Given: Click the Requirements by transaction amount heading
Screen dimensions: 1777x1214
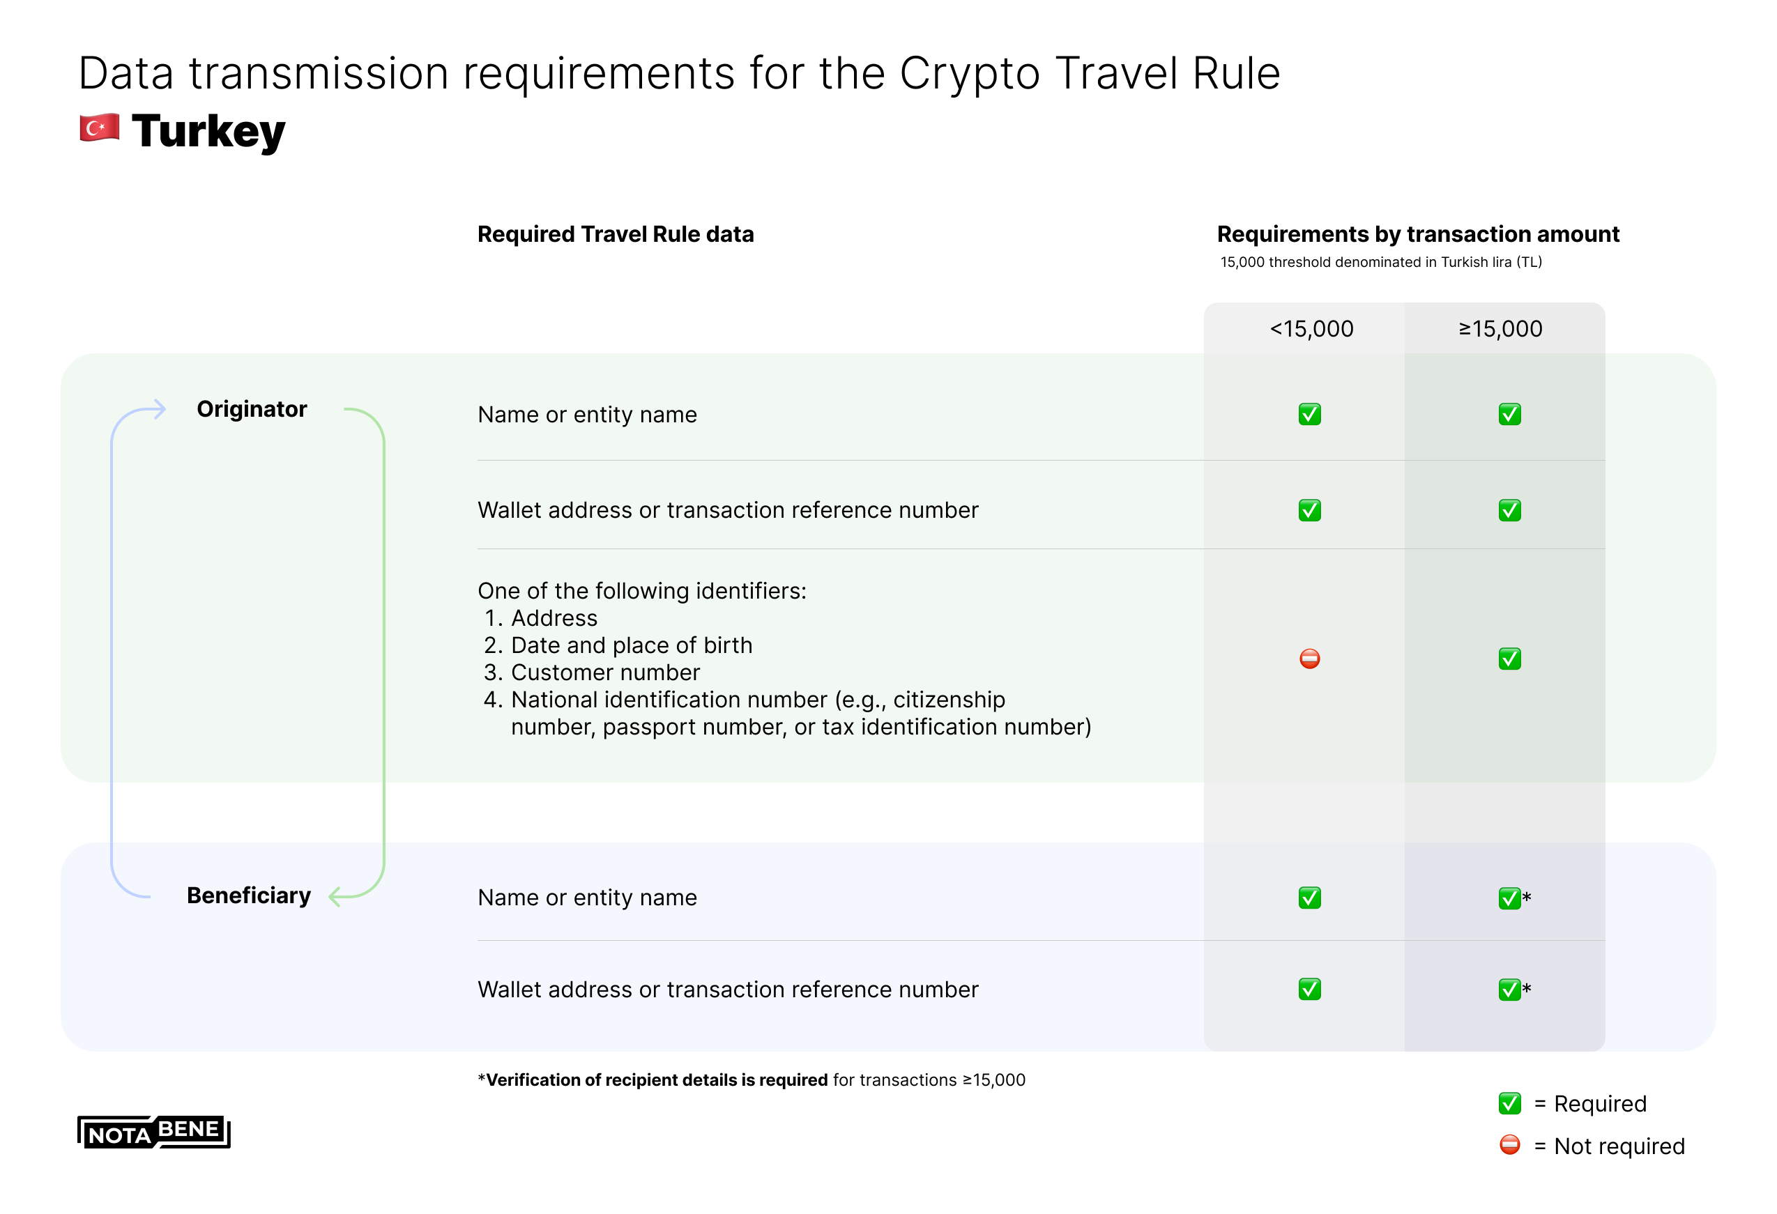Looking at the screenshot, I should click(x=1417, y=234).
